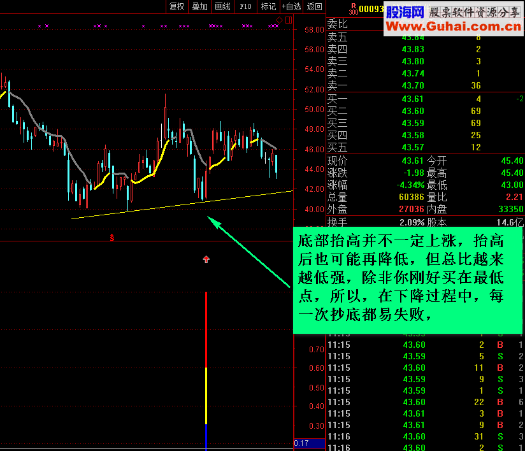525x451 pixels.
Task: Select the 买五 price 43.57
Action: pos(413,147)
